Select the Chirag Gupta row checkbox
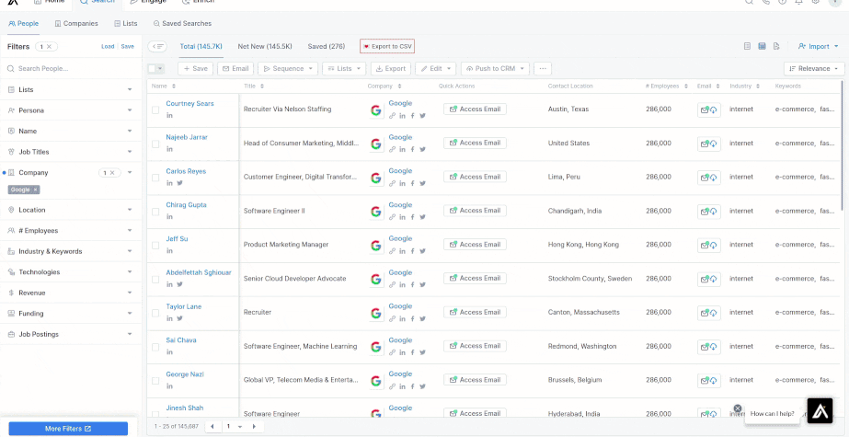The height and width of the screenshot is (437, 849). tap(155, 212)
